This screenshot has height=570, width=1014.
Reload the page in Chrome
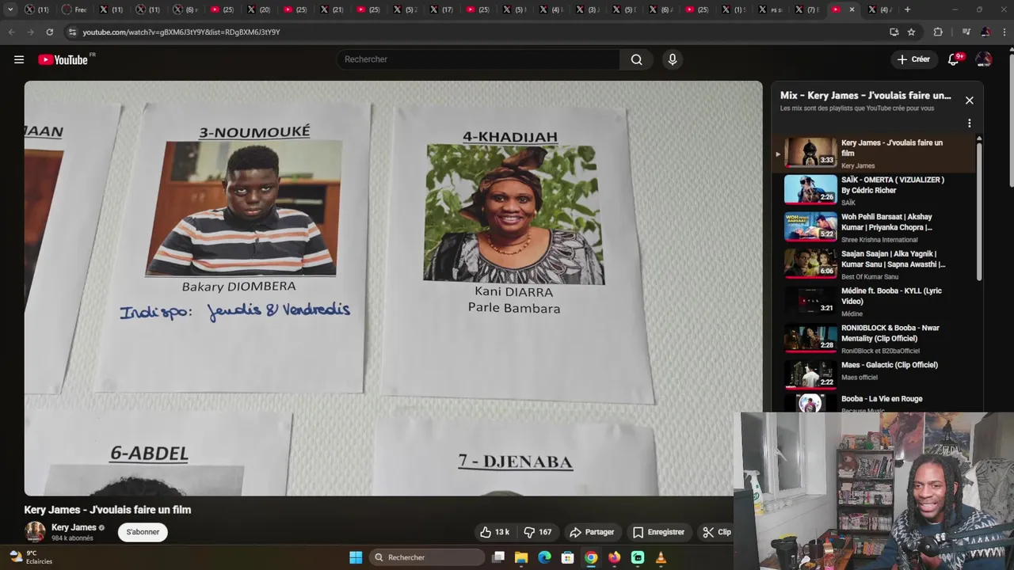(49, 32)
